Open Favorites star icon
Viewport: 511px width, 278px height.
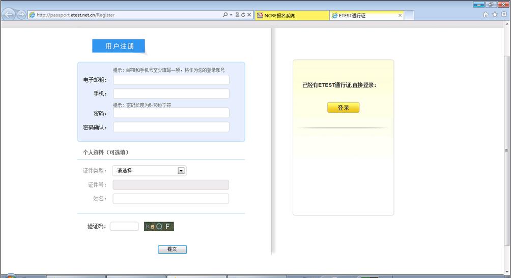click(x=495, y=15)
